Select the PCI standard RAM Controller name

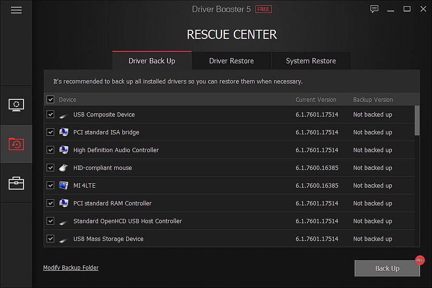click(112, 204)
